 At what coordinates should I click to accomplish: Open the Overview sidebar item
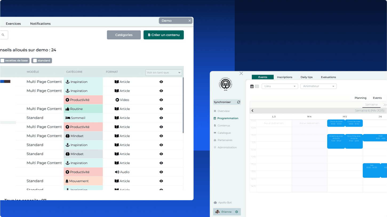(x=223, y=111)
